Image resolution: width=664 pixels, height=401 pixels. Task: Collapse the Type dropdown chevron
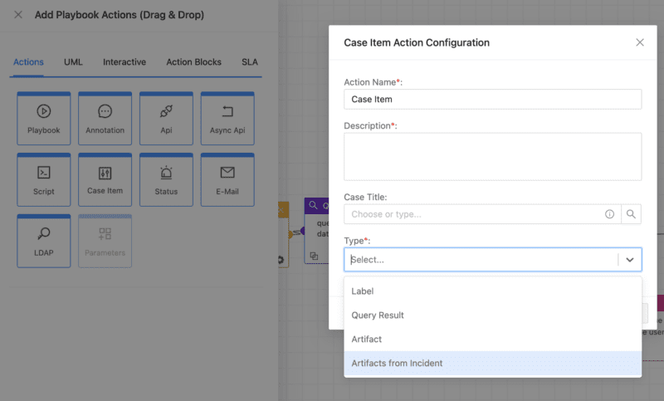click(x=630, y=260)
